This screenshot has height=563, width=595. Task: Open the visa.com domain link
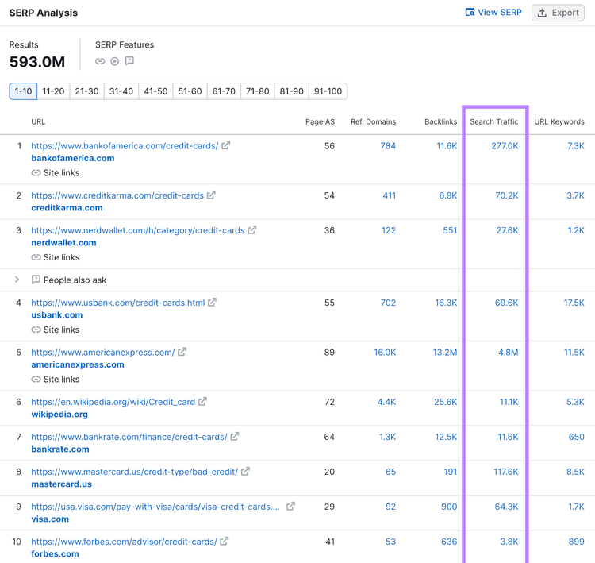(50, 519)
